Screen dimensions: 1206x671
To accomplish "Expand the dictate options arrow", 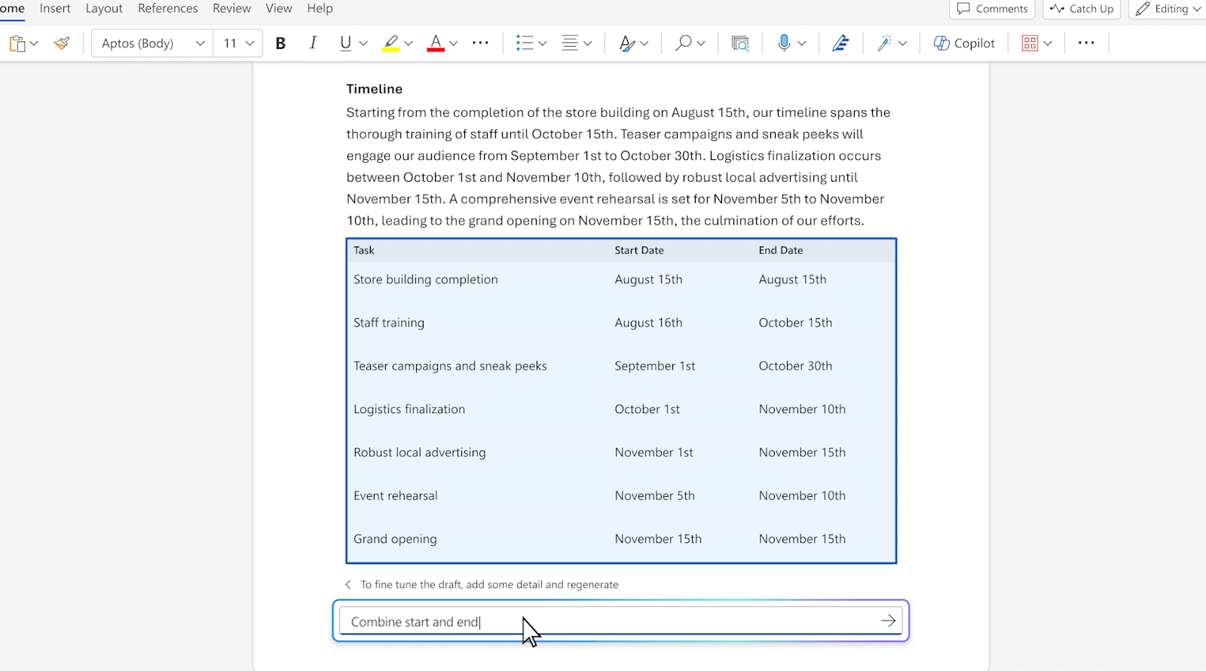I will [802, 44].
